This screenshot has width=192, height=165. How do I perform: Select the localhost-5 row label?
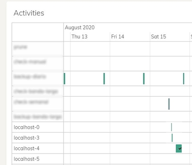[x=27, y=159]
